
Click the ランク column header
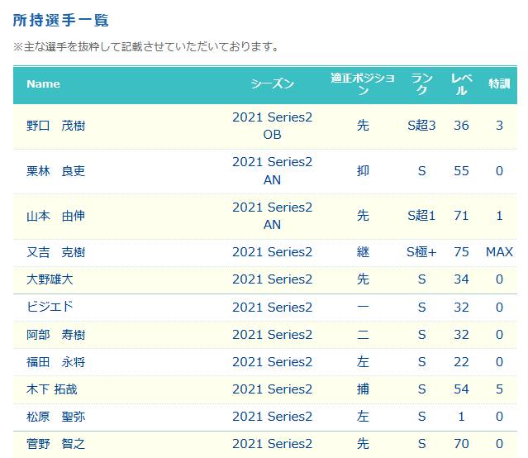pyautogui.click(x=421, y=84)
